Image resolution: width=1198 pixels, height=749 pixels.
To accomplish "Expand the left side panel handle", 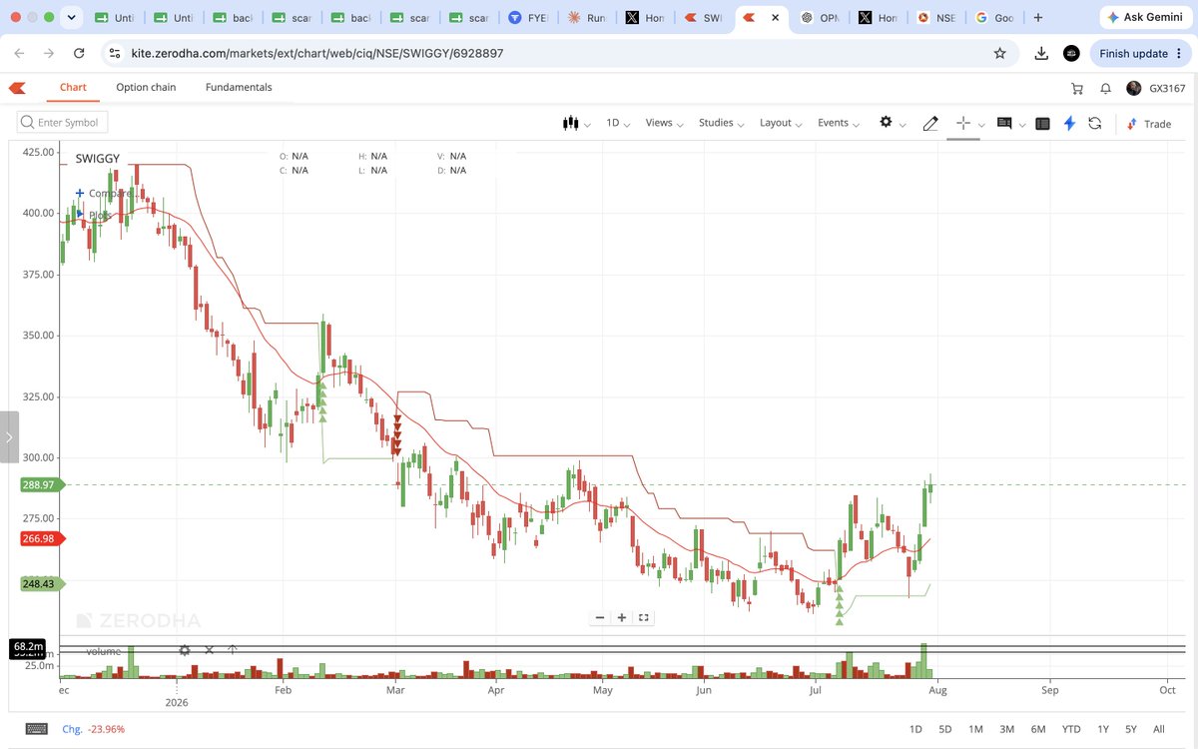I will coord(9,437).
